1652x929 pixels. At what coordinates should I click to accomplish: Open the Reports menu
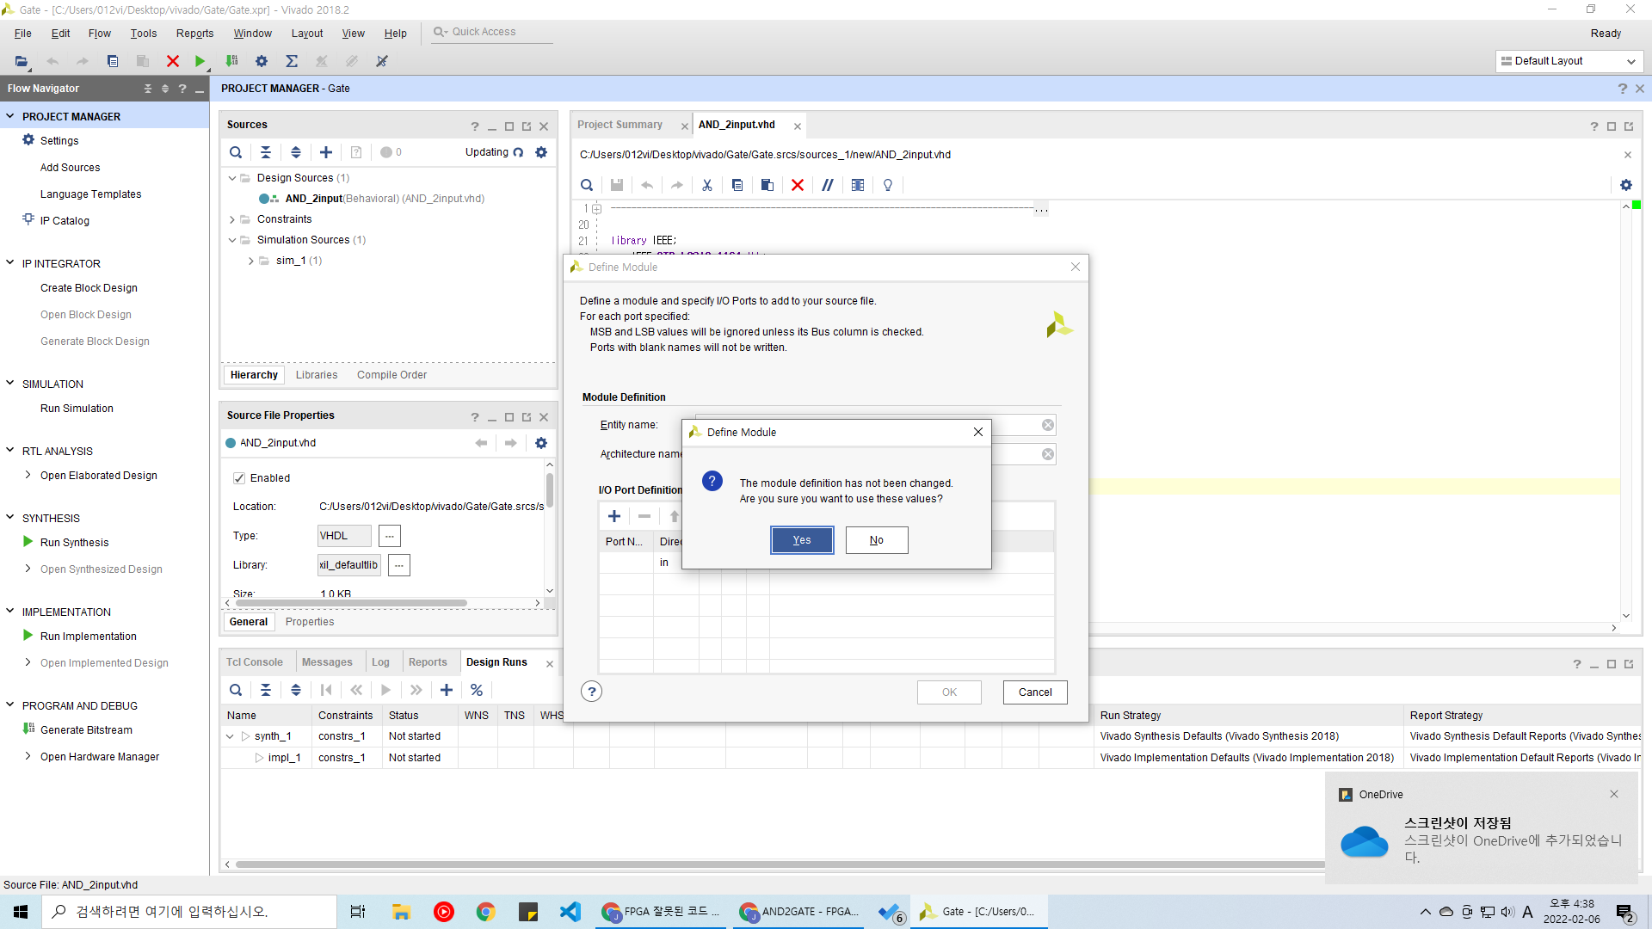coord(194,34)
